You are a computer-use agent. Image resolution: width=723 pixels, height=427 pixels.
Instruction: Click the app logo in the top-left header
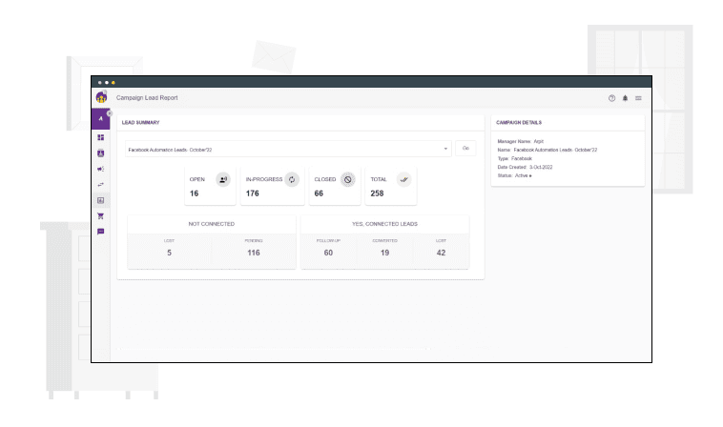(x=101, y=97)
